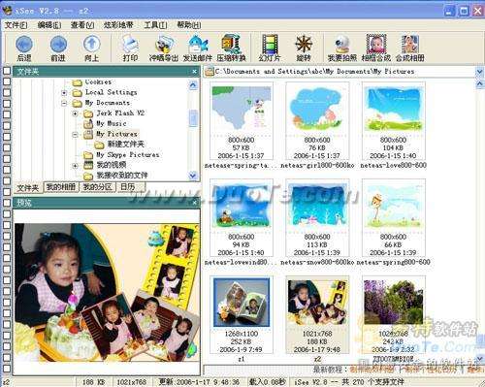
Task: Open the 发送邮件 email tool
Action: tap(197, 45)
